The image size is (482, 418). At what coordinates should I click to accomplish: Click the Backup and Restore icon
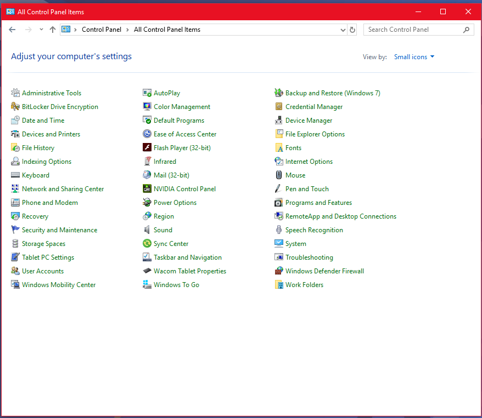click(x=278, y=93)
